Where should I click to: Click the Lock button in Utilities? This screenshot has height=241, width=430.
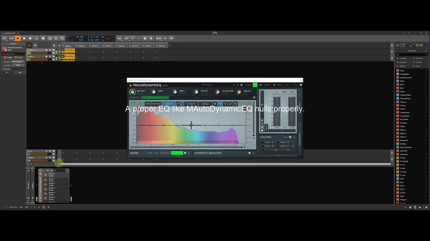click(275, 150)
